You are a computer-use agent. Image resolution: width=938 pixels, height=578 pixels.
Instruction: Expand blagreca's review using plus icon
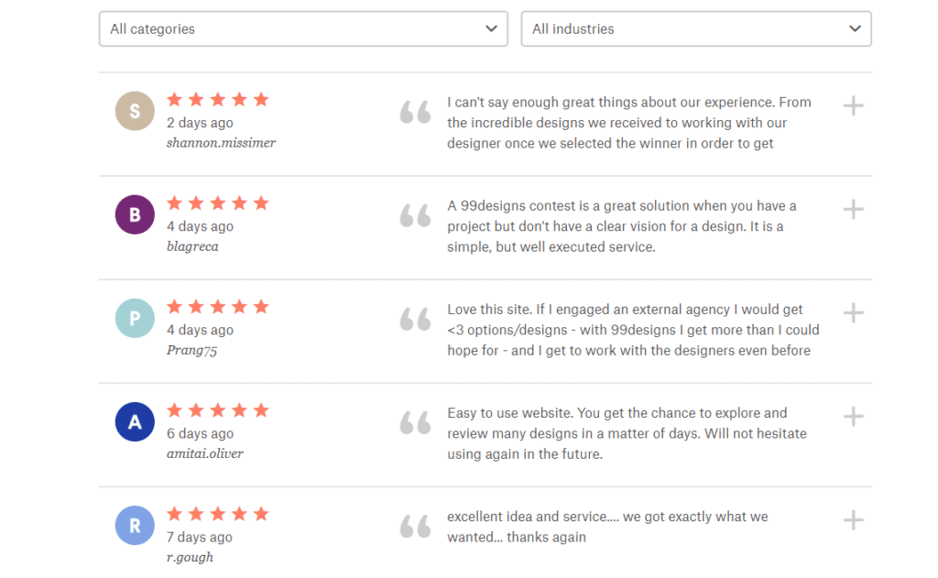coord(853,210)
